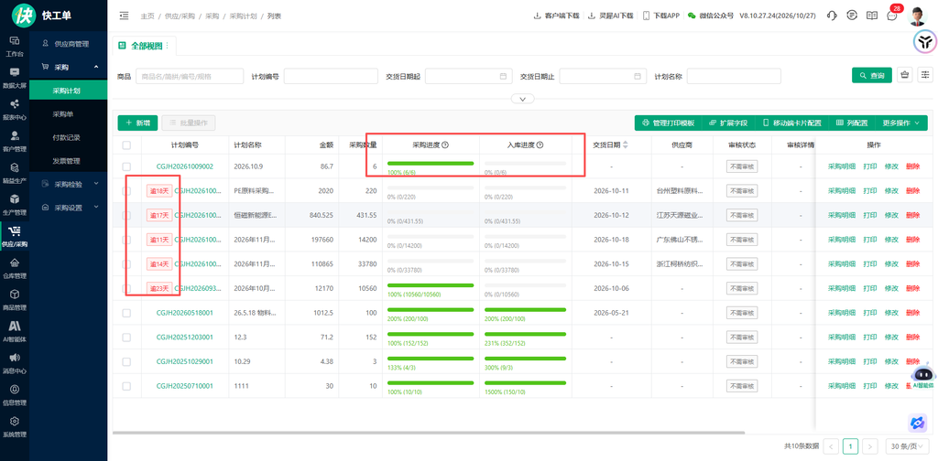Open the user avatar menu
938x461 pixels.
click(x=918, y=16)
